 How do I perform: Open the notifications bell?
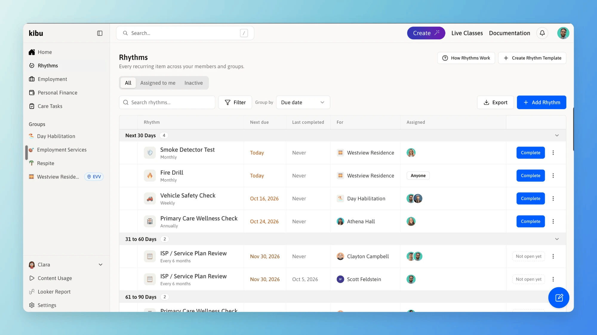542,33
